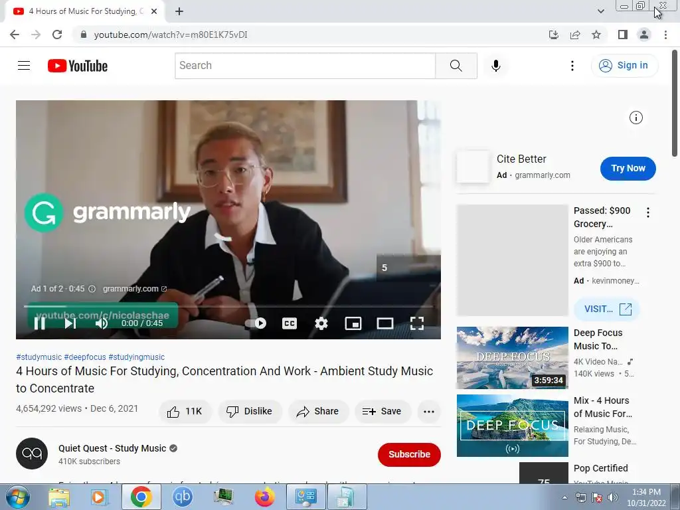The width and height of the screenshot is (680, 510).
Task: Open Quiet Quest channel avatar
Action: pyautogui.click(x=32, y=454)
